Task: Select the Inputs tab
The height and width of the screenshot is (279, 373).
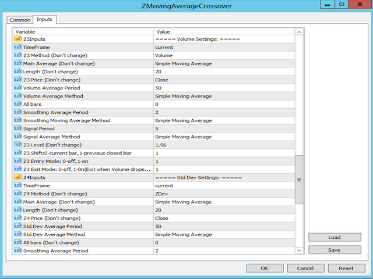Action: [44, 19]
